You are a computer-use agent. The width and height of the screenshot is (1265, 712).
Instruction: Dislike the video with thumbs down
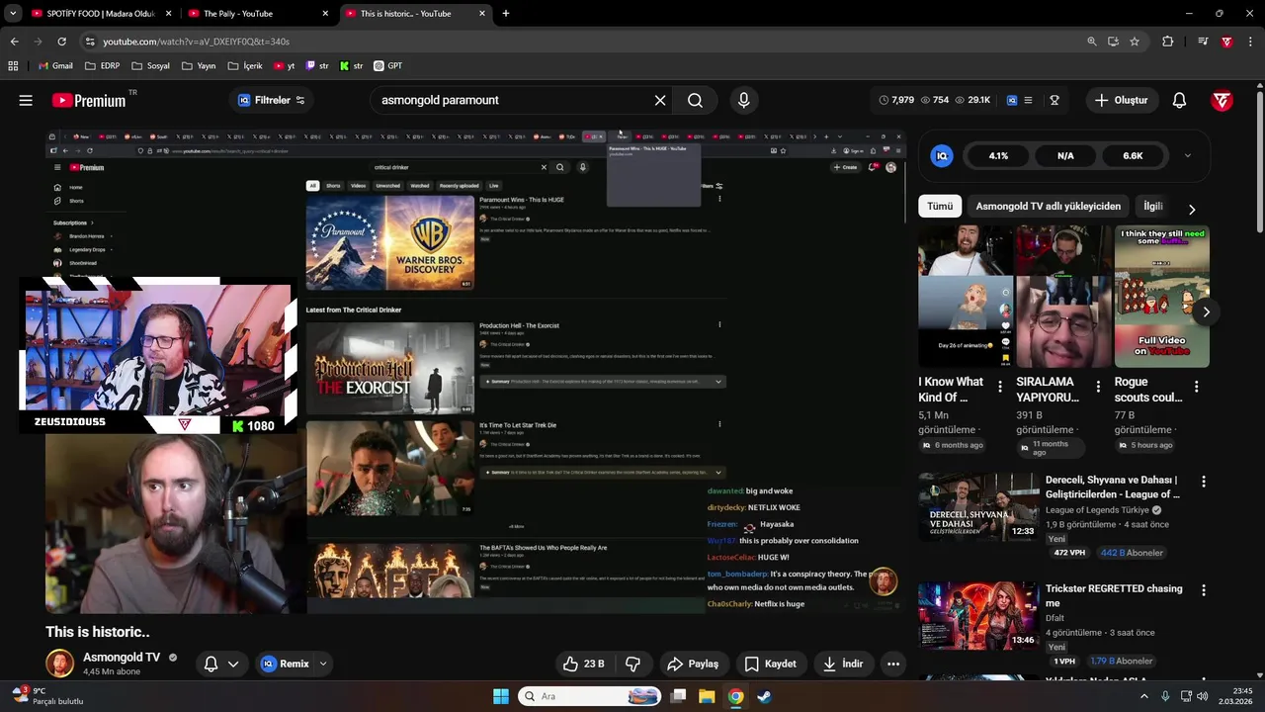coord(633,664)
